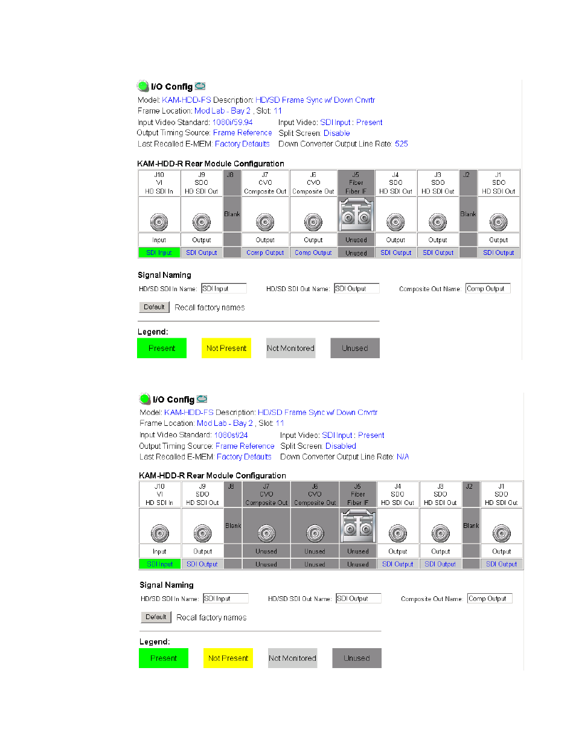Click green SDI Input cell in upper table
This screenshot has width=576, height=746.
pyautogui.click(x=159, y=252)
